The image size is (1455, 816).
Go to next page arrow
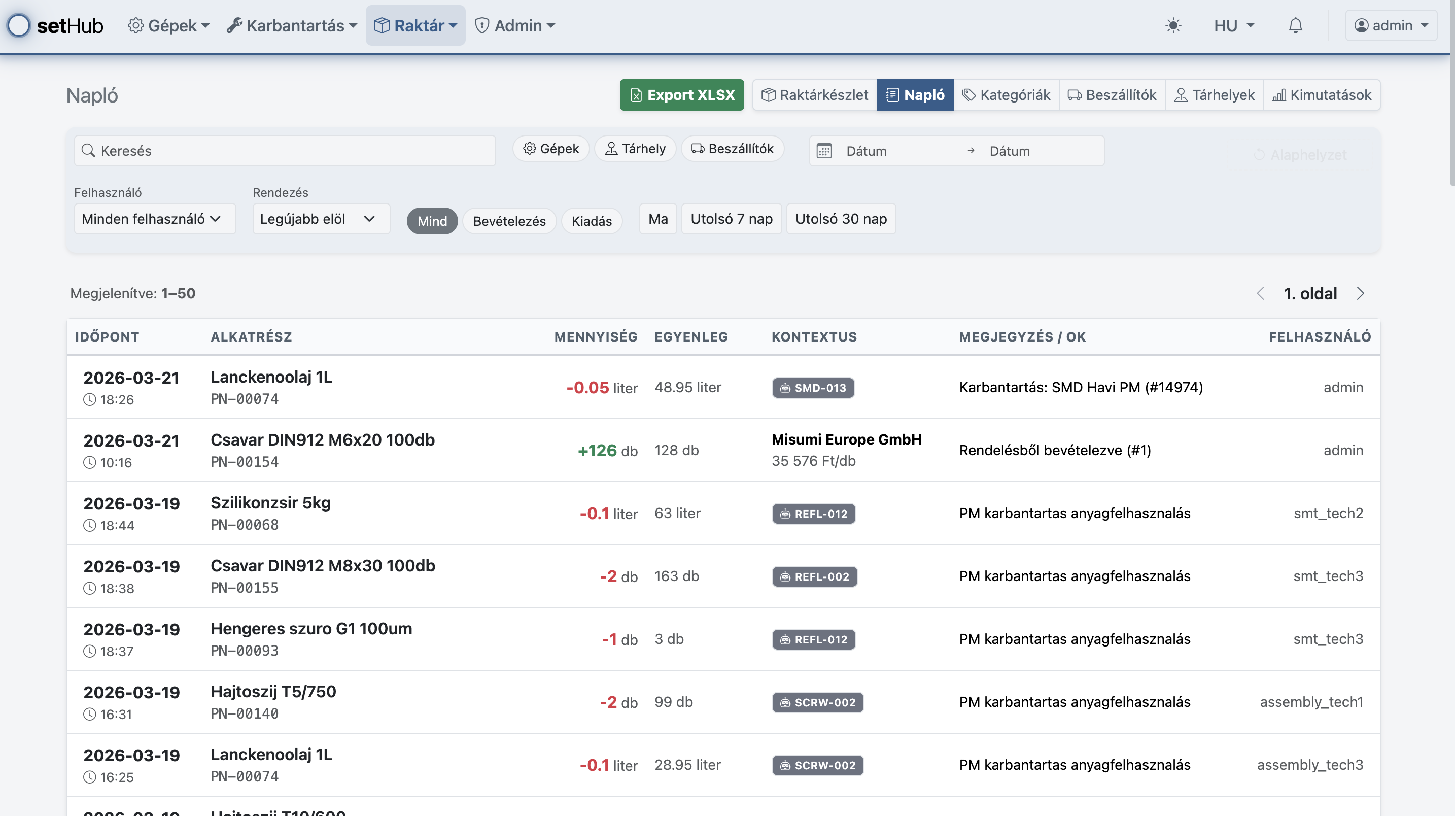tap(1360, 293)
